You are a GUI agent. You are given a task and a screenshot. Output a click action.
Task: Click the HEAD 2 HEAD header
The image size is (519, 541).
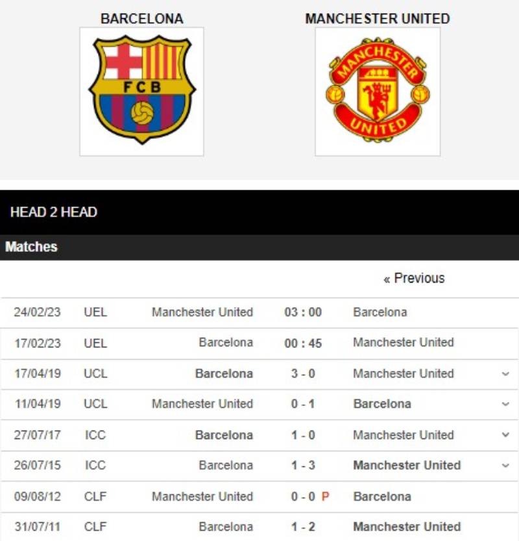pyautogui.click(x=54, y=212)
